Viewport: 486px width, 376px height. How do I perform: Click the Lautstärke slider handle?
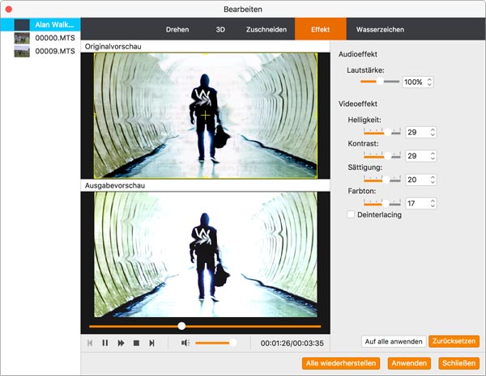[380, 82]
